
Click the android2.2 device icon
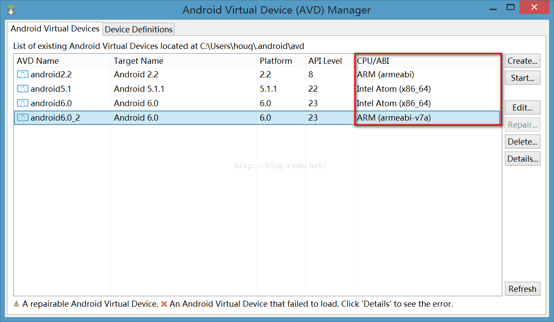click(x=22, y=75)
